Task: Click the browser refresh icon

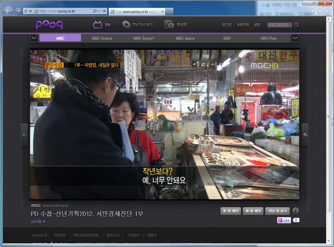Action: tap(26, 11)
